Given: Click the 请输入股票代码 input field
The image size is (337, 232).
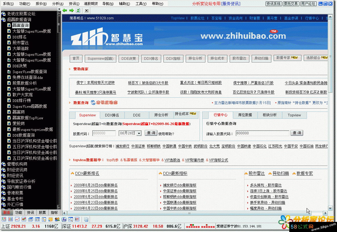Looking at the screenshot, I should click(x=262, y=133).
